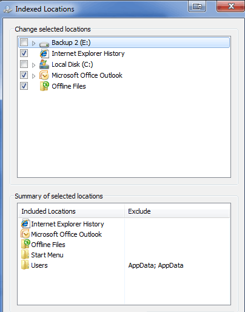Click the Backup 2 (E:) drive icon

(x=44, y=43)
